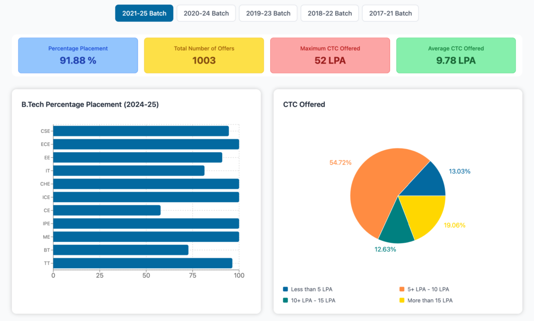Click the CSE bar in placement chart
Image resolution: width=534 pixels, height=321 pixels.
coord(141,131)
